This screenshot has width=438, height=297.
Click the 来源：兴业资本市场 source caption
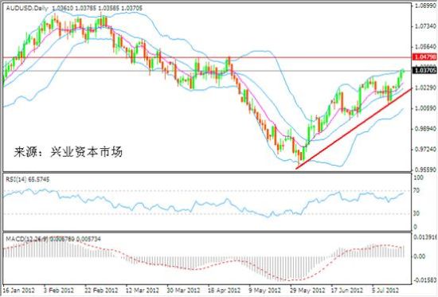click(x=68, y=152)
